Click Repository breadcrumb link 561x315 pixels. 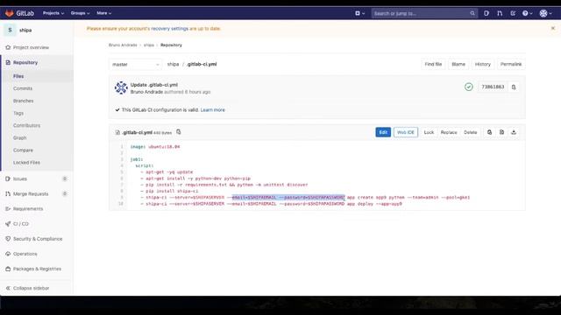pyautogui.click(x=171, y=45)
